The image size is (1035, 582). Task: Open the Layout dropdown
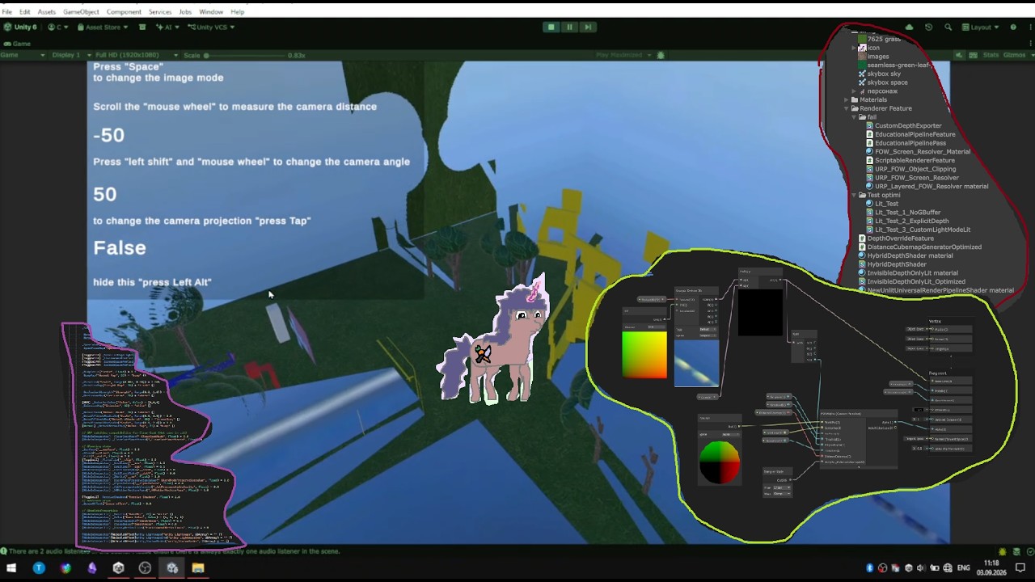point(981,27)
